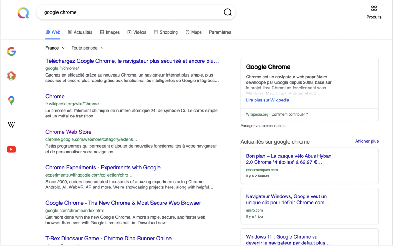Viewport: 393px width, 246px height.
Task: Click the Images tab icon
Action: tap(102, 32)
